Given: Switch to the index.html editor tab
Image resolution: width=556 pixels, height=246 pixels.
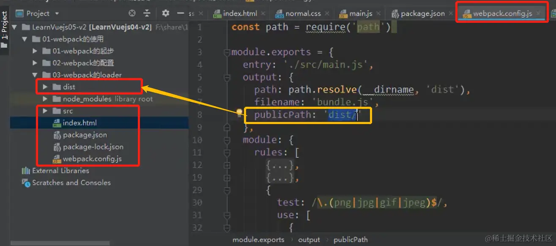Looking at the screenshot, I should 240,14.
